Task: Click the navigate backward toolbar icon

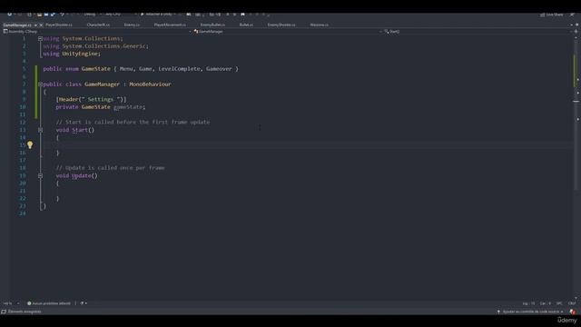Action: coord(10,15)
